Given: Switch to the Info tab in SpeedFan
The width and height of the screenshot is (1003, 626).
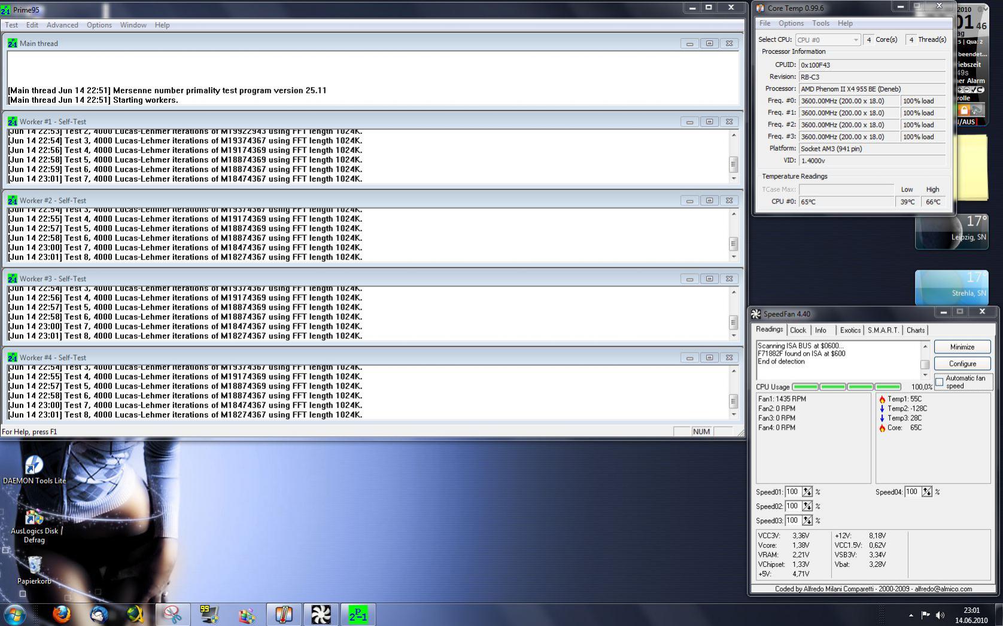Looking at the screenshot, I should point(820,330).
